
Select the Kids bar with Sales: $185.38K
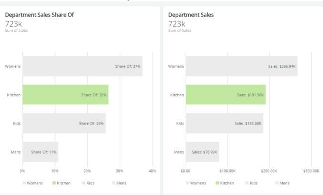pos(225,123)
